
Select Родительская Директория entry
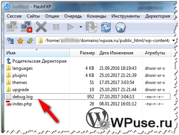[x=39, y=61]
